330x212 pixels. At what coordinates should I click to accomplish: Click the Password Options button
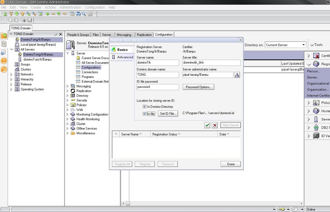(199, 87)
